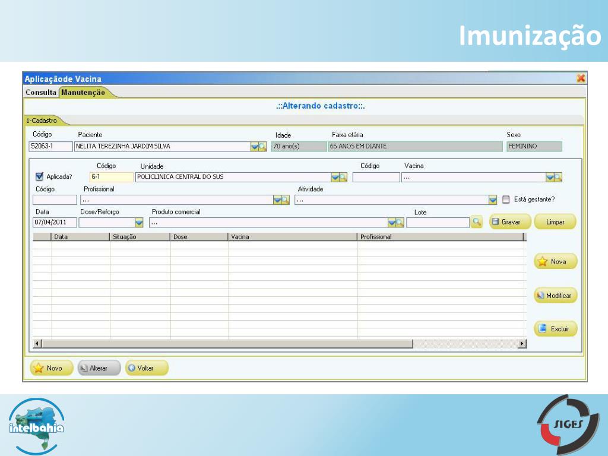Image resolution: width=608 pixels, height=456 pixels.
Task: Expand the Dose/Reforço dropdown
Action: point(139,223)
